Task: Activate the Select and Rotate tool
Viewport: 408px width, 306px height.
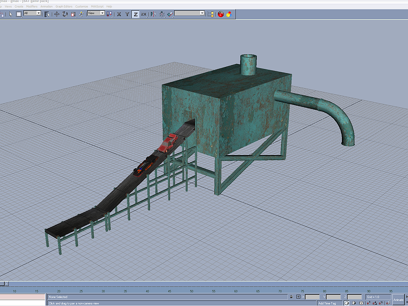Action: [x=65, y=14]
